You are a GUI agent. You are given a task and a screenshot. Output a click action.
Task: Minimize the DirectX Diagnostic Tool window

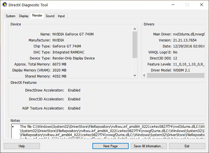click(173, 5)
